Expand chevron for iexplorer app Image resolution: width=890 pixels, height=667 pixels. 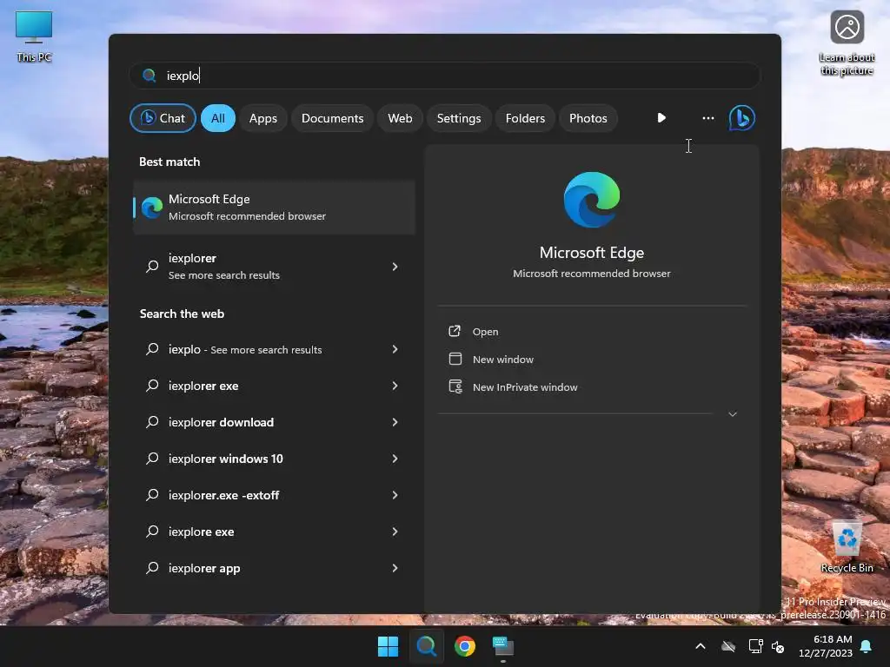395,568
